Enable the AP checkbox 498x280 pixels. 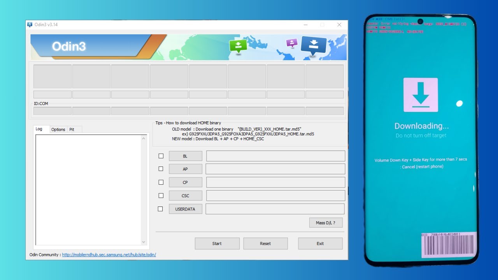pos(161,169)
